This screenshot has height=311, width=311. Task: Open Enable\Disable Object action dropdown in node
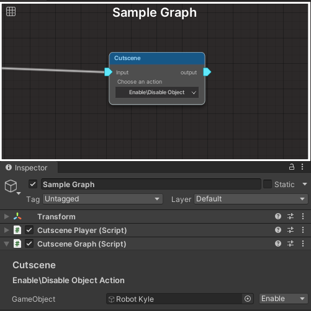(x=157, y=92)
